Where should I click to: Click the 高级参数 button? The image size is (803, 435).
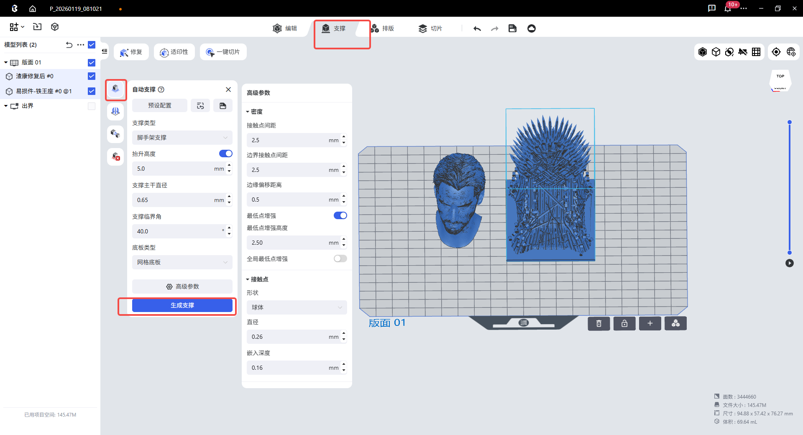tap(182, 287)
